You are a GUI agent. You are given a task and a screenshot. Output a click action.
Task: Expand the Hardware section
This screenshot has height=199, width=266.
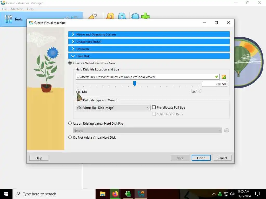click(149, 49)
